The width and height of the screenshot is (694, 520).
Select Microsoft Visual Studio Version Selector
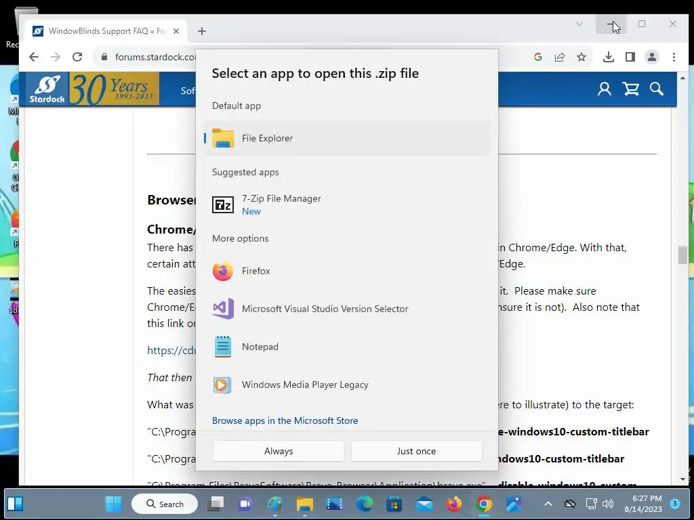pos(347,309)
